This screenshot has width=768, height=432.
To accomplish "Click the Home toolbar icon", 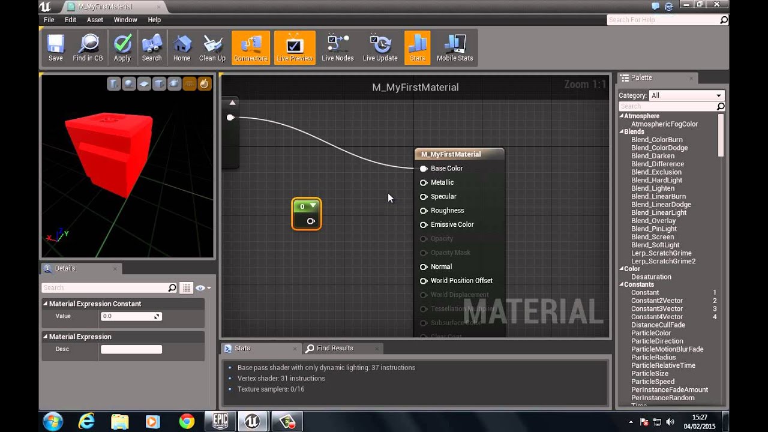I will click(182, 48).
